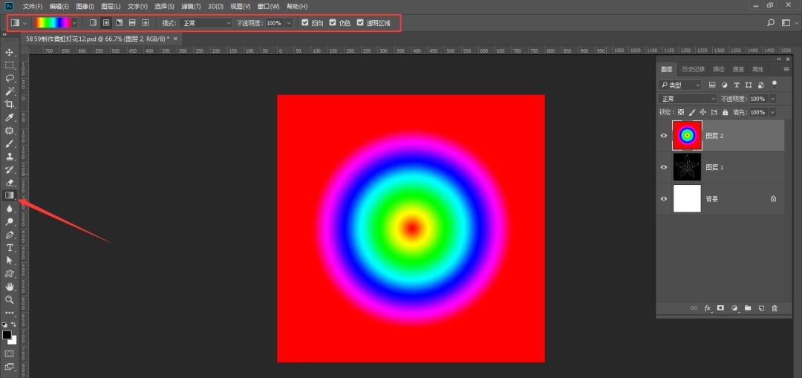Open the tool preset picker arrow

25,23
